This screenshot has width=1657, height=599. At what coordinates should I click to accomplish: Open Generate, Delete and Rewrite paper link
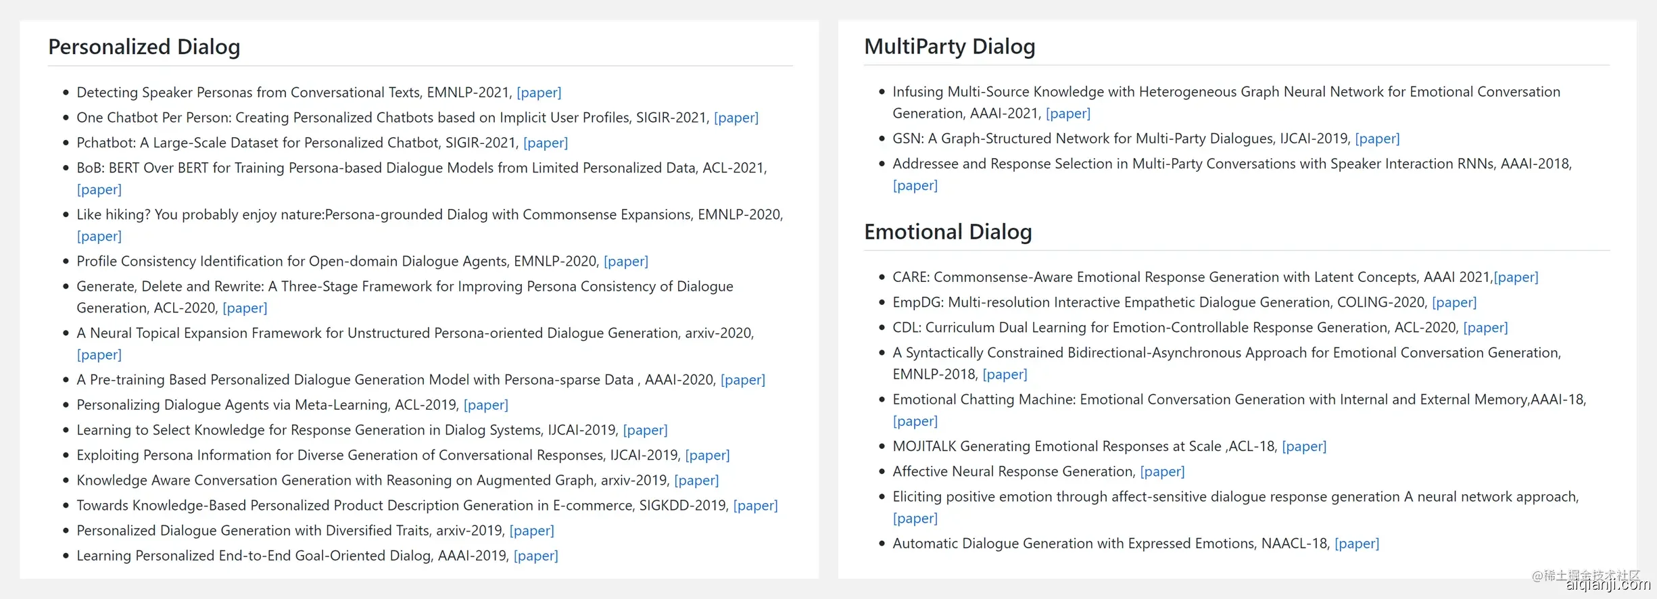pos(245,308)
